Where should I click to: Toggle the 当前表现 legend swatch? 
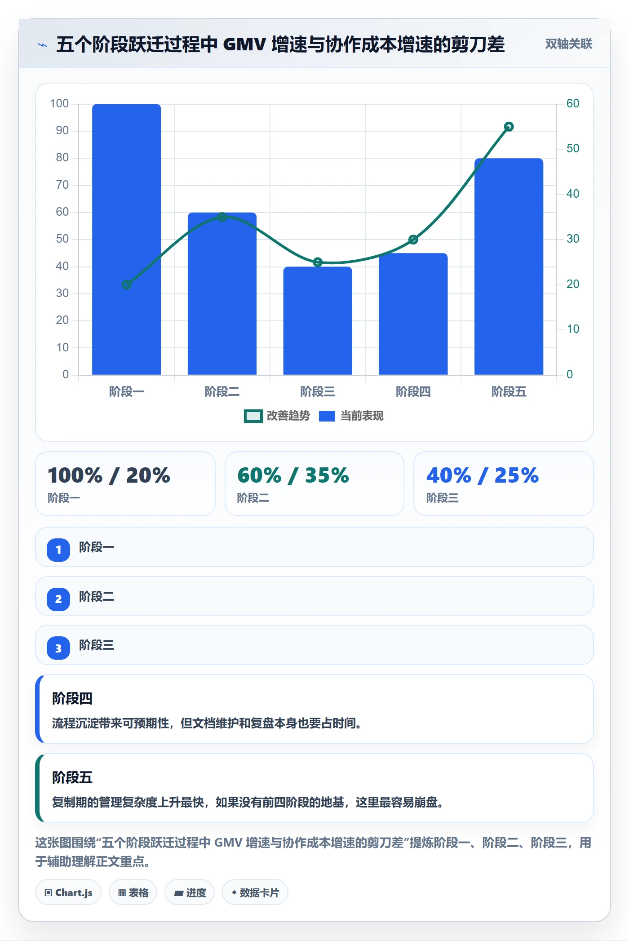327,416
